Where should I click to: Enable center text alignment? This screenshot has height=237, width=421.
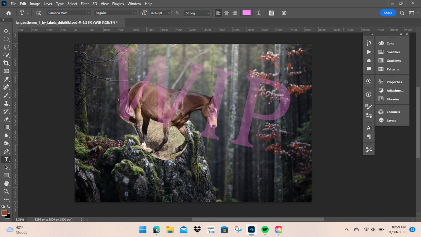click(226, 13)
